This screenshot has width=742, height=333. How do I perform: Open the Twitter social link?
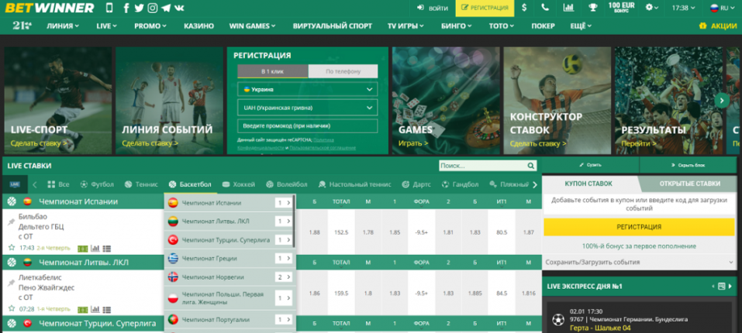(x=139, y=8)
